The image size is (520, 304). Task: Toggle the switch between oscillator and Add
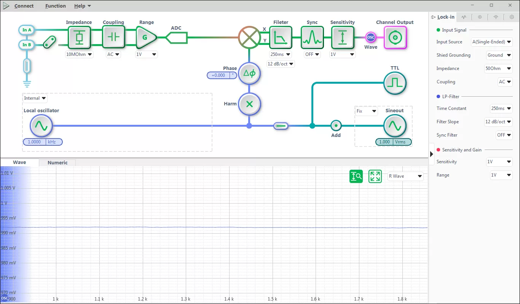click(281, 126)
